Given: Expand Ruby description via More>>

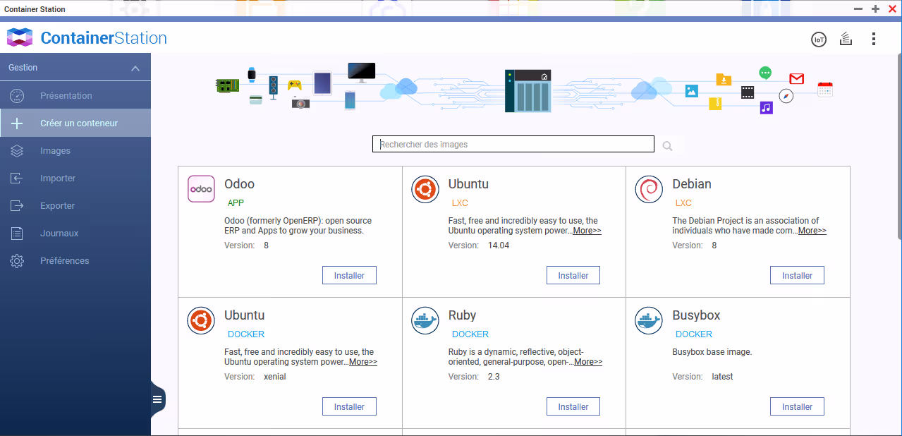Looking at the screenshot, I should [x=587, y=362].
